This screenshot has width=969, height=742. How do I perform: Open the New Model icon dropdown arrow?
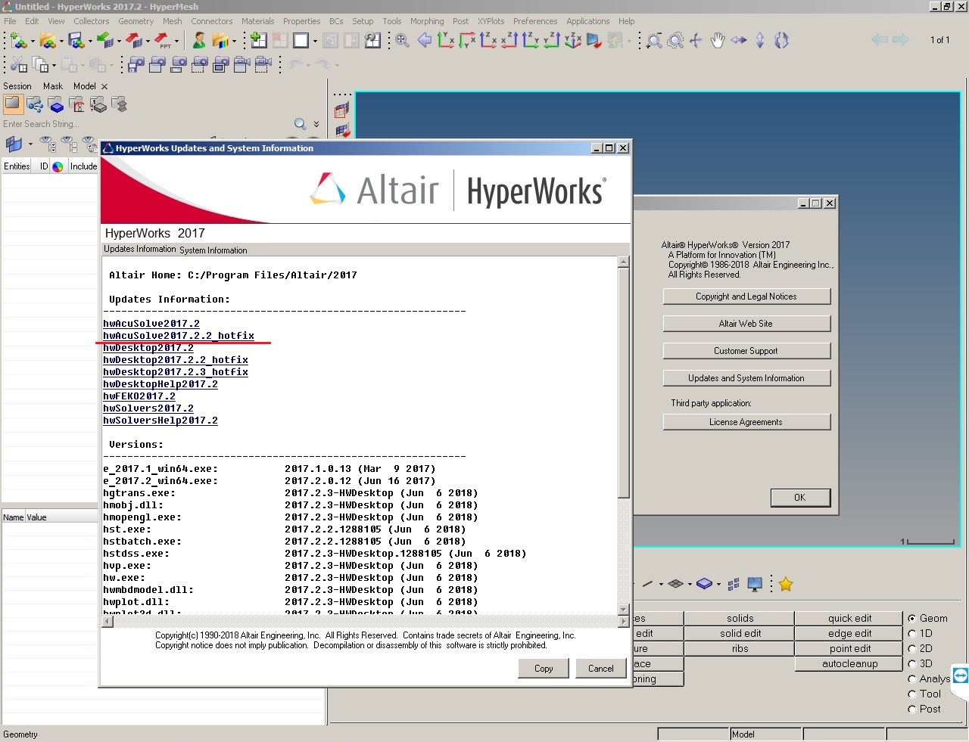pos(32,42)
